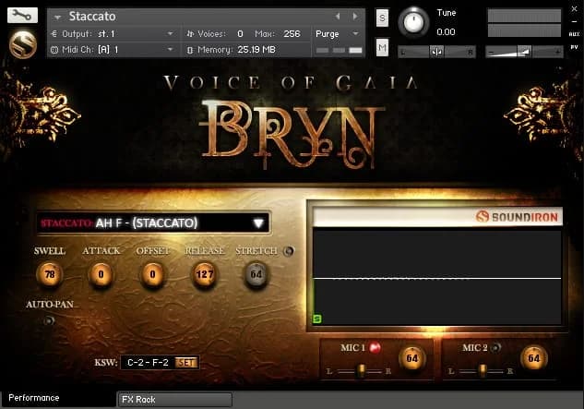Click the Soundiron logo in waveform header

pos(518,217)
